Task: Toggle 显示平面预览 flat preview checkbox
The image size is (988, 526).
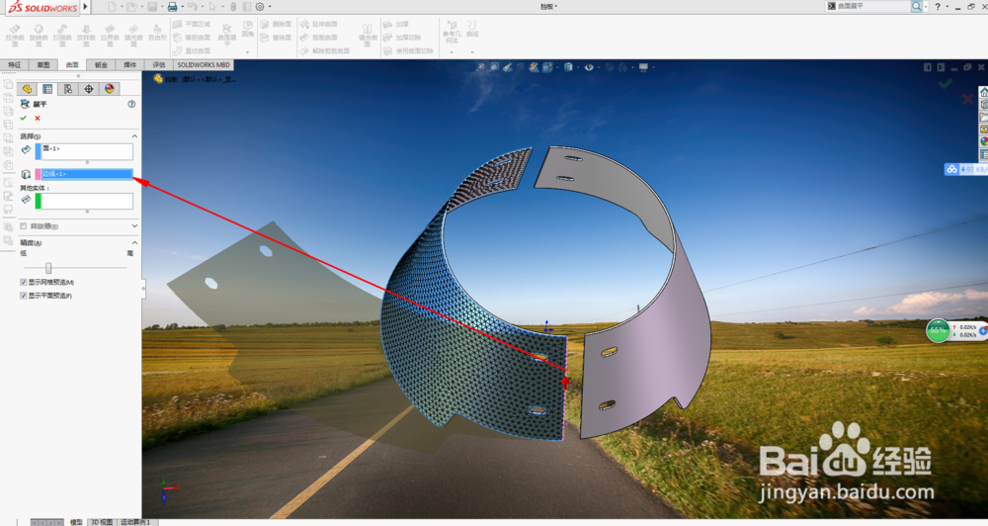Action: pos(24,296)
